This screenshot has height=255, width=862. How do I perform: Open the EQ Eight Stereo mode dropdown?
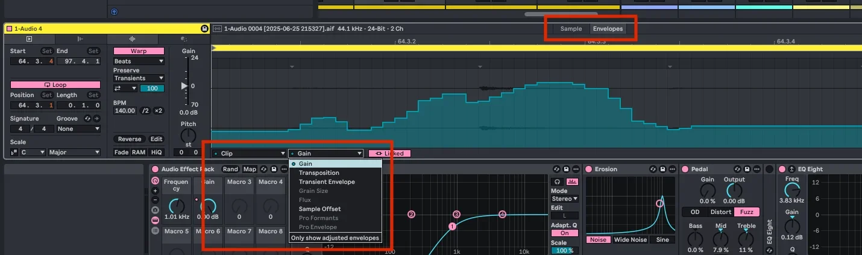coord(565,198)
